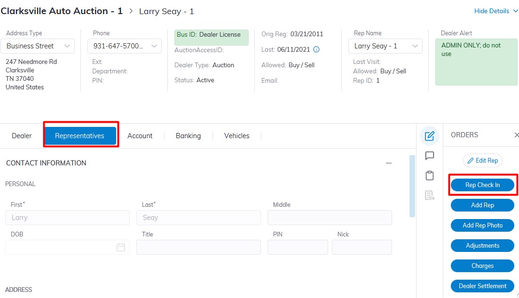Image resolution: width=519 pixels, height=298 pixels.
Task: Open the Vehicles tab
Action: coord(236,136)
